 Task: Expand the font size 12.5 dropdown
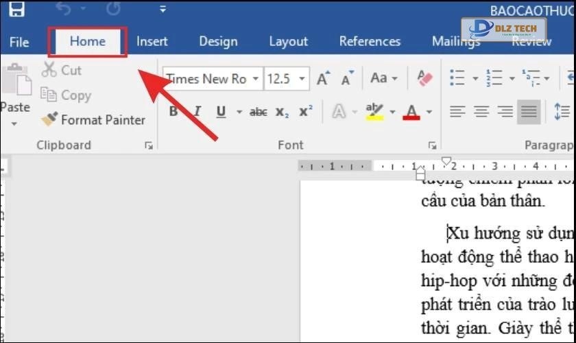pos(303,79)
